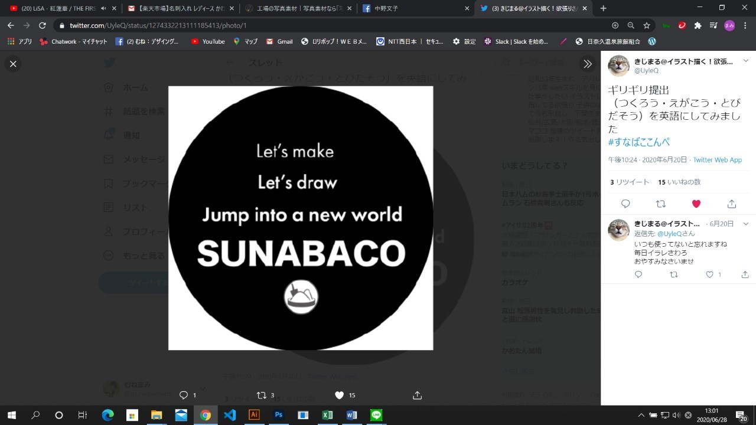Open a new browser tab
The height and width of the screenshot is (425, 756).
click(x=603, y=8)
